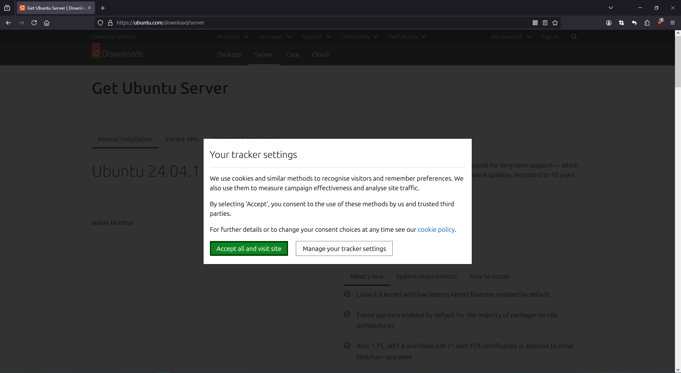
Task: Switch to the Cloud downloads tab
Action: pos(320,54)
